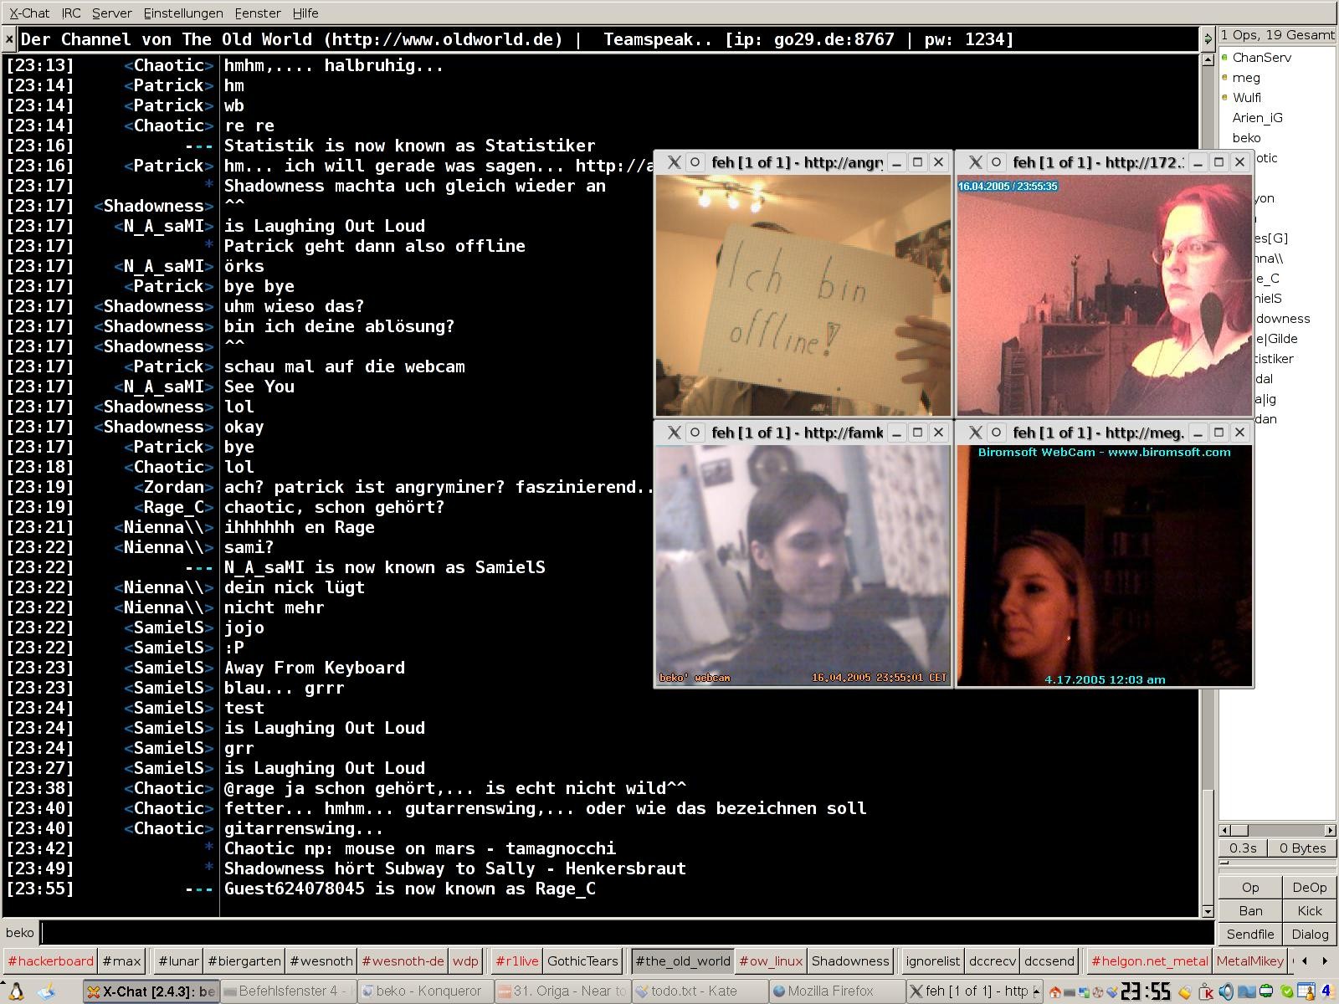Open the Fenster menu
Viewport: 1339px width, 1004px height.
click(x=258, y=13)
